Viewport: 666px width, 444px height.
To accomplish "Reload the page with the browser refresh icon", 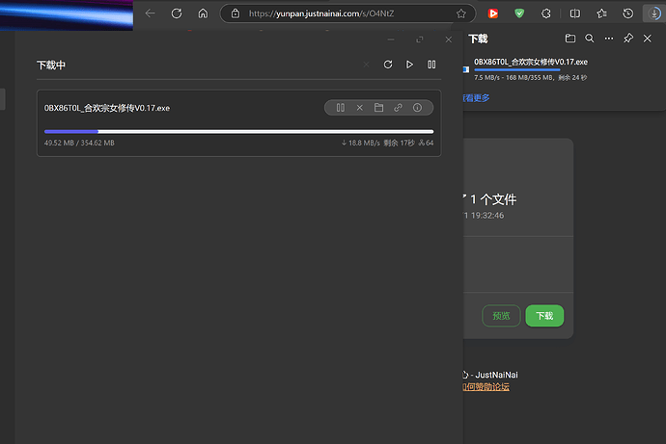I will pyautogui.click(x=177, y=13).
